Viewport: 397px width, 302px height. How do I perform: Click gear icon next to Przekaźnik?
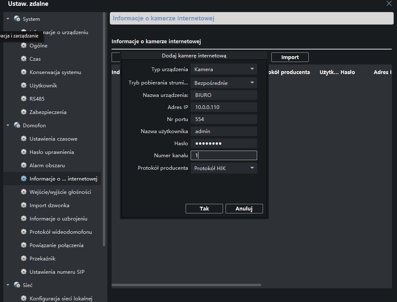(x=24, y=259)
